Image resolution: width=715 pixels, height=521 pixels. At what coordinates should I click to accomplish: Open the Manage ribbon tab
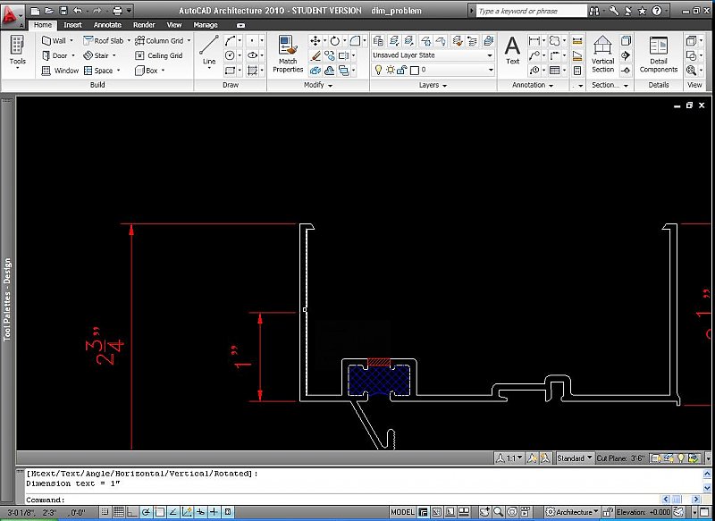(x=206, y=25)
